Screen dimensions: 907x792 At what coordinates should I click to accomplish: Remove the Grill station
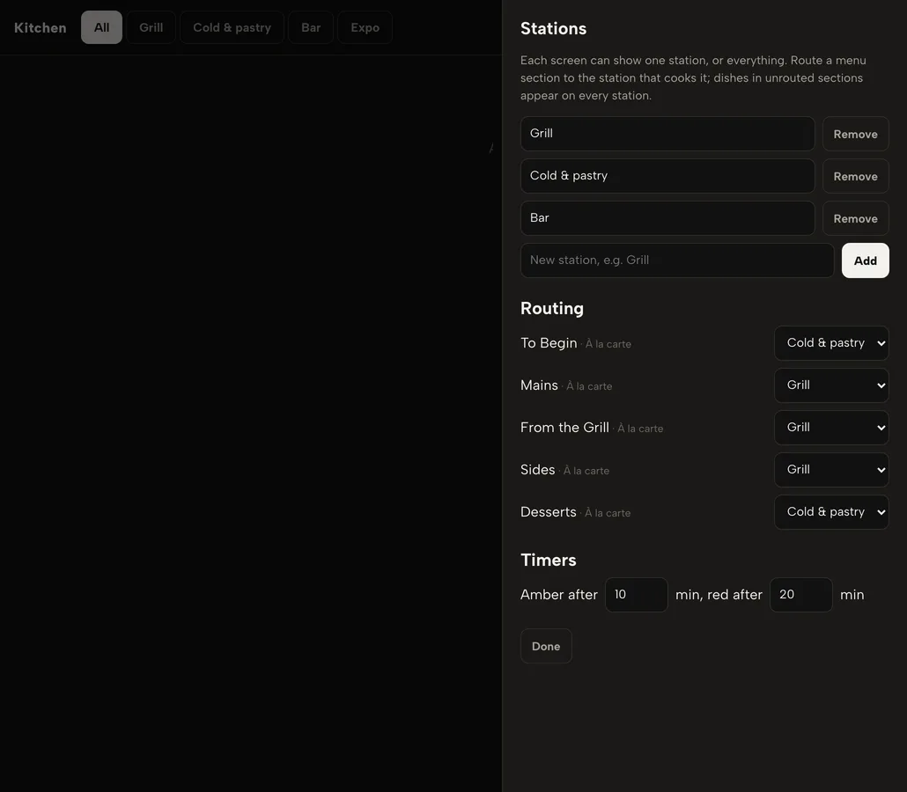(x=856, y=134)
